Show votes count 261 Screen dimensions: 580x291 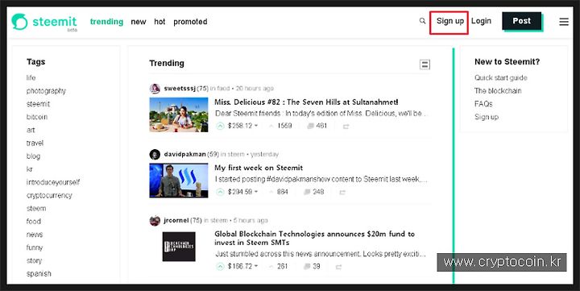(282, 266)
